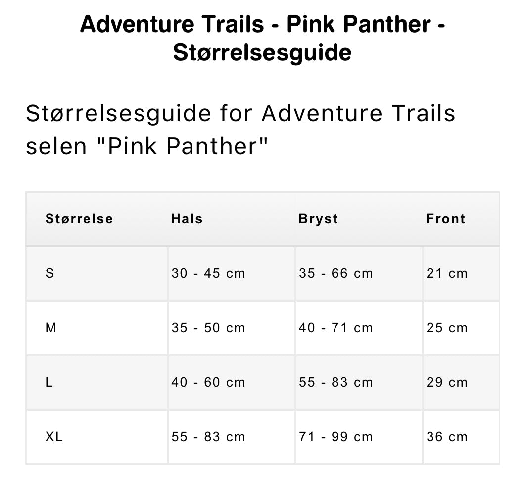The height and width of the screenshot is (480, 526).
Task: Click the S size row label
Action: point(49,273)
